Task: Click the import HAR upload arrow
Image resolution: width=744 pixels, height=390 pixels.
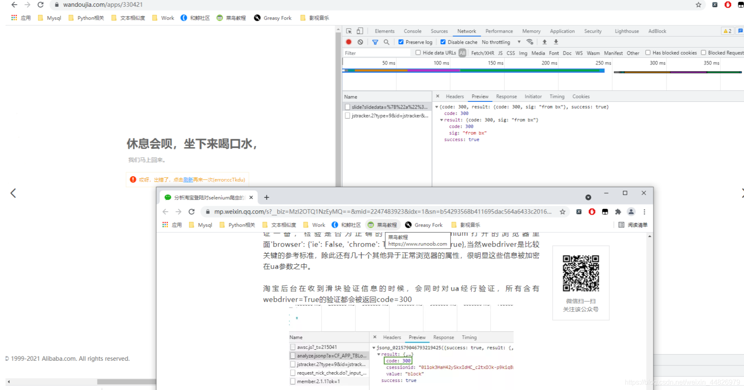Action: pyautogui.click(x=545, y=42)
